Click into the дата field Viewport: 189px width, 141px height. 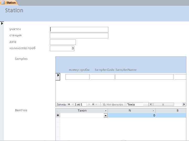(x=63, y=42)
